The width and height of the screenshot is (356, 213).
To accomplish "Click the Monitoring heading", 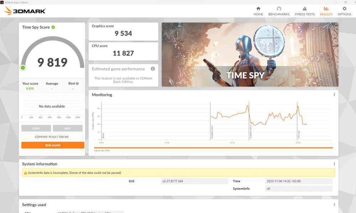I will coord(102,95).
